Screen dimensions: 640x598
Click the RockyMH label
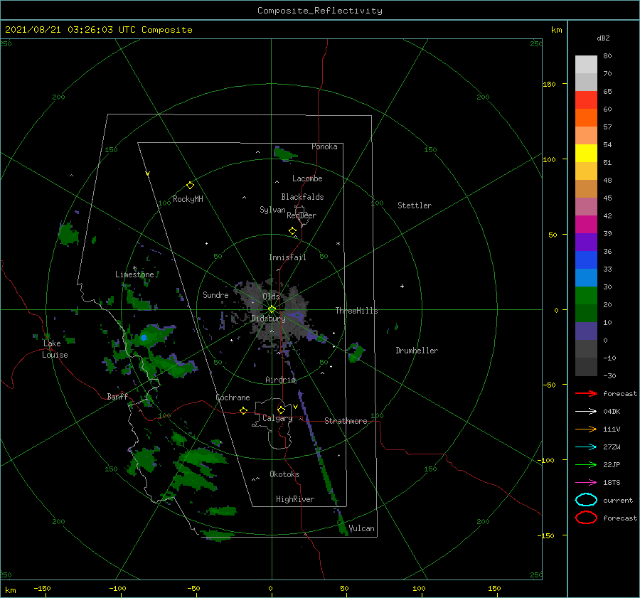188,199
